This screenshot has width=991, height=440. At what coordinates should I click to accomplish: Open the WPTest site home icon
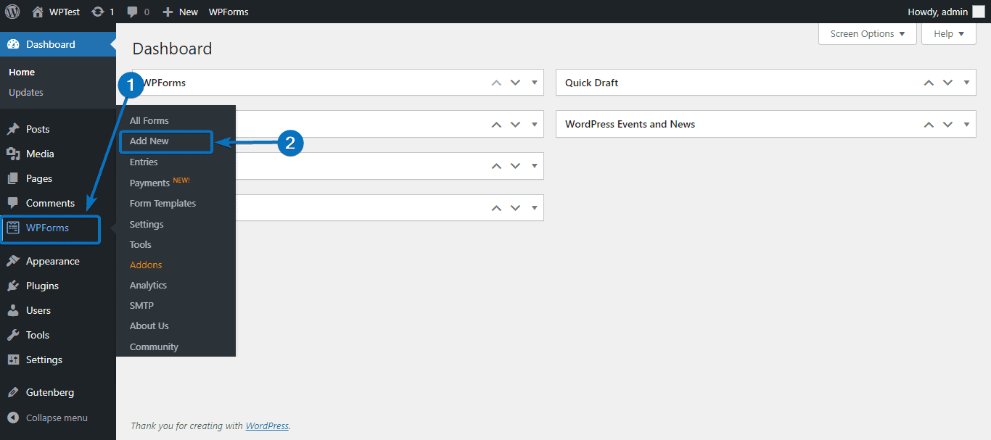[x=38, y=12]
